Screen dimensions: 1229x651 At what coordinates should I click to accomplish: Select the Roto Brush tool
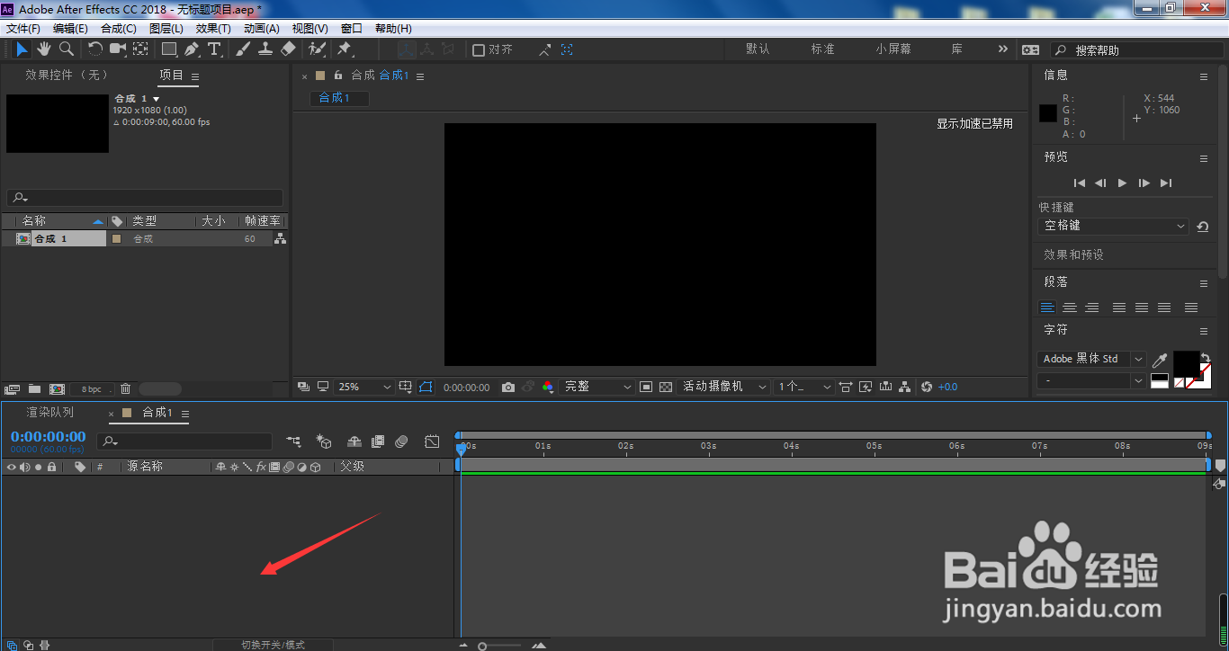coord(317,49)
